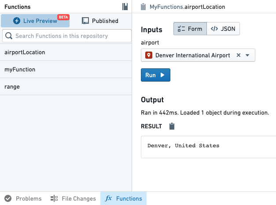Screen dimensions: 276x205
Task: Select myFunction in the functions list
Action: [66, 70]
